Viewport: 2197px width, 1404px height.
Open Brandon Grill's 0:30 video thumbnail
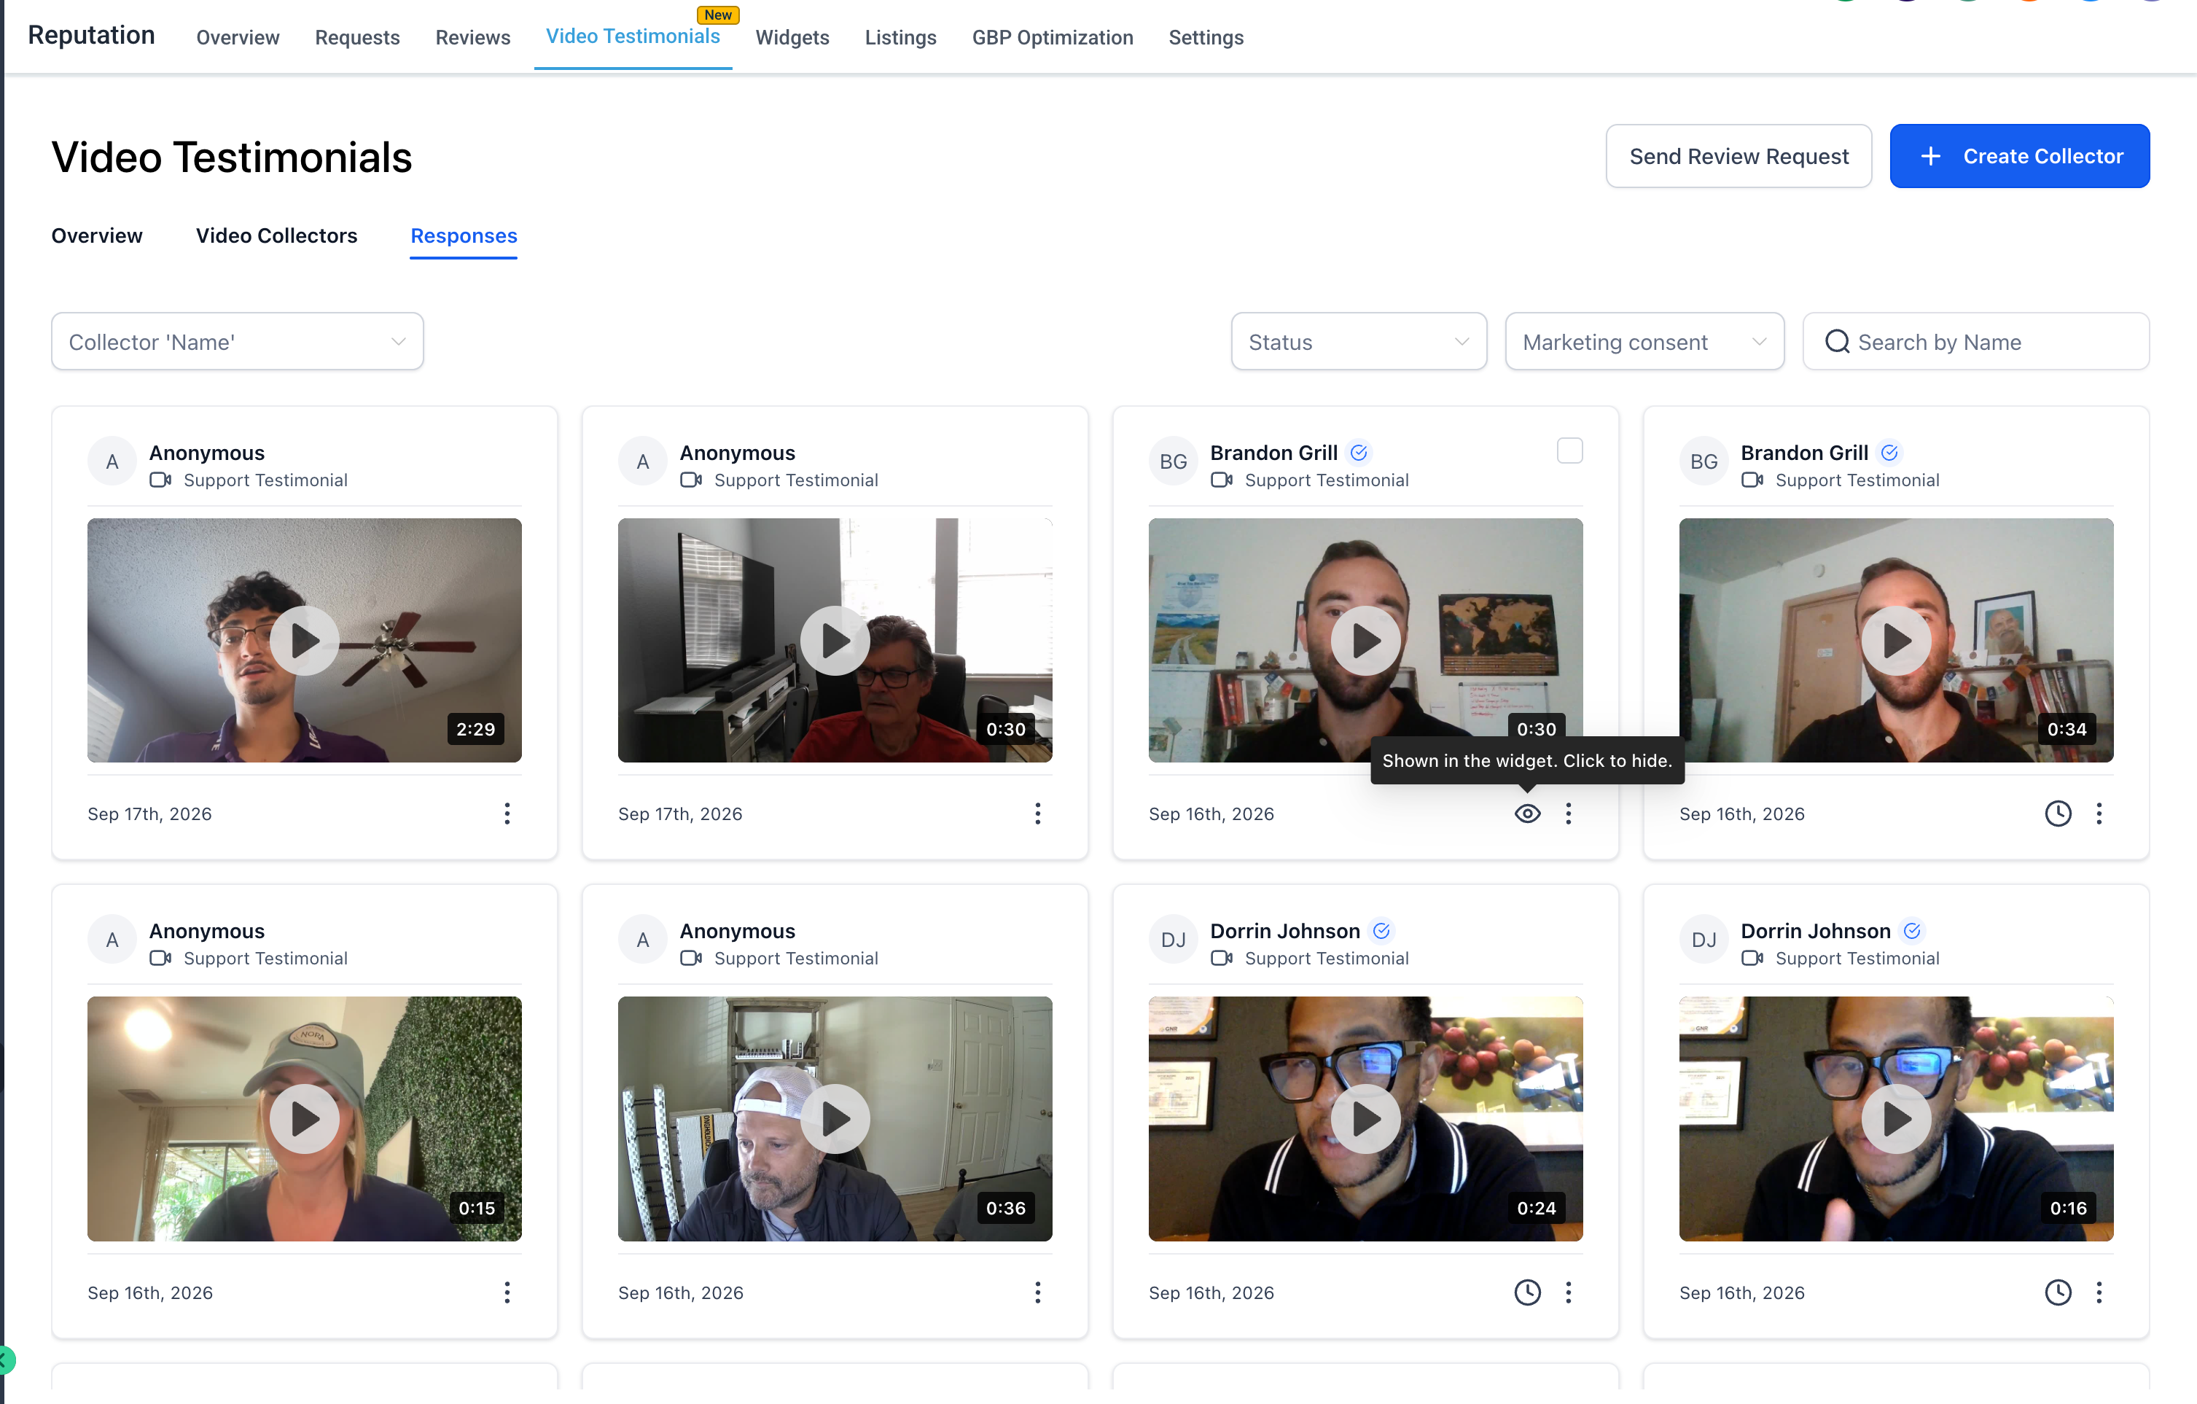tap(1365, 641)
